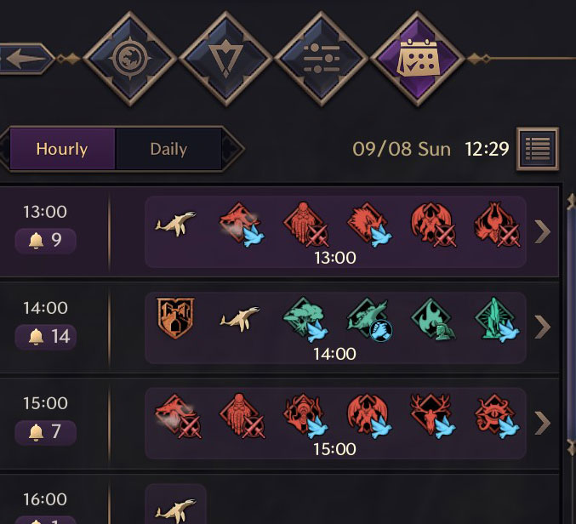Click the red eye monster icon at 15:00
This screenshot has width=576, height=524.
coord(497,415)
